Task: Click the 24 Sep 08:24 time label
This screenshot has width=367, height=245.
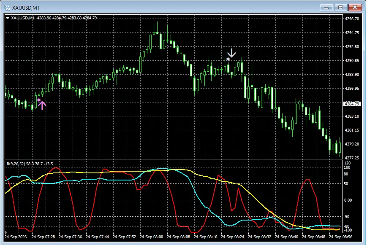Action: (x=232, y=237)
